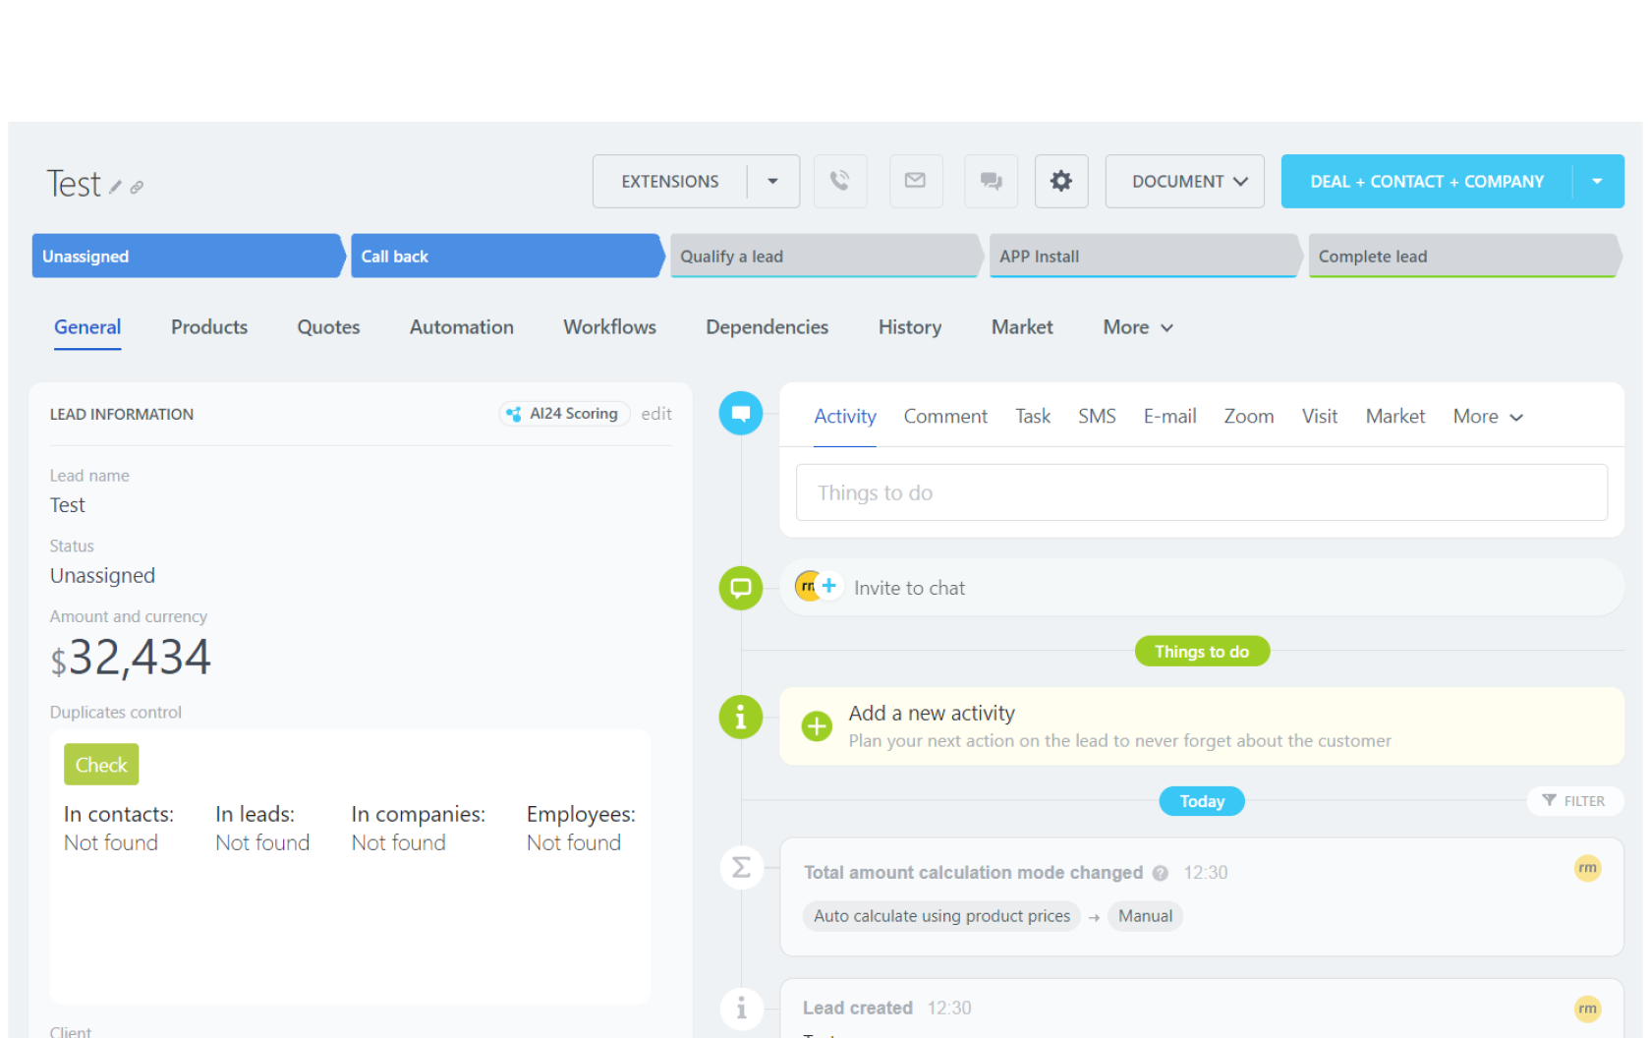Open the Zoom tab
This screenshot has height=1038, width=1648.
click(1249, 417)
